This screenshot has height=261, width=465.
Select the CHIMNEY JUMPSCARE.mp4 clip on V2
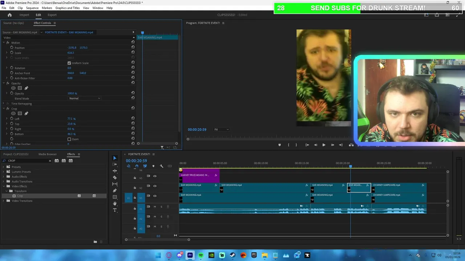click(399, 187)
